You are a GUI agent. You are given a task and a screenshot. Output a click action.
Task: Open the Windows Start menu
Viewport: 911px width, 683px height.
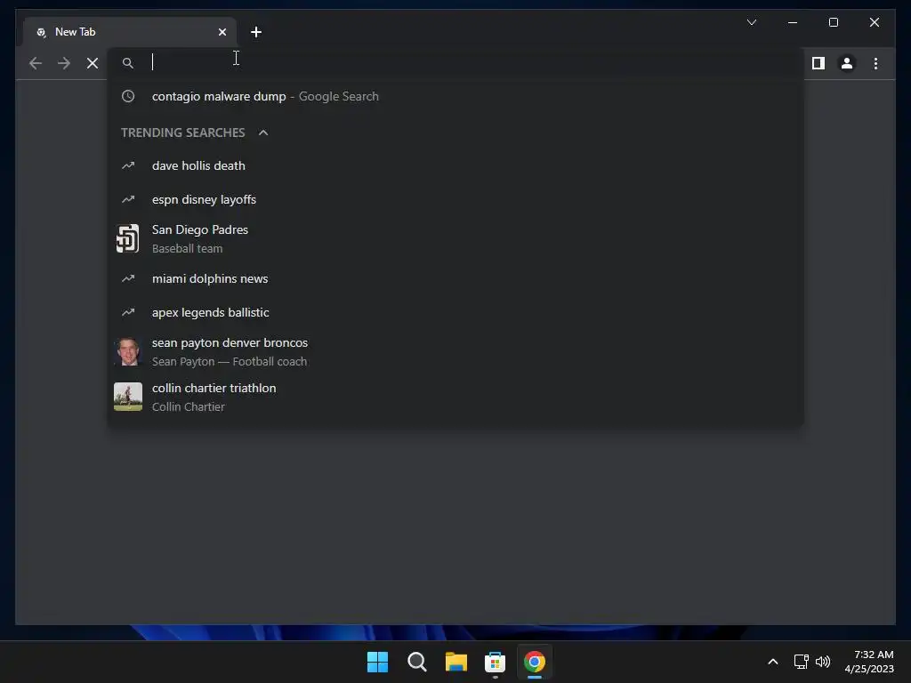[x=377, y=662]
